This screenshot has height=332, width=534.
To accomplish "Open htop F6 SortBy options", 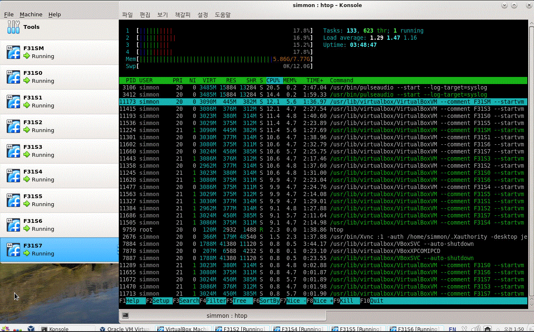I will [x=266, y=301].
